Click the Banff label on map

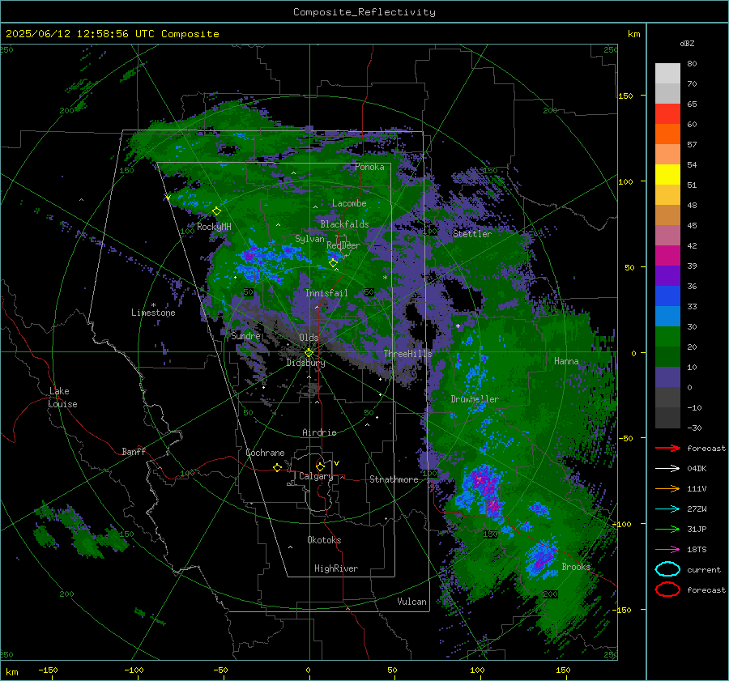[x=134, y=451]
